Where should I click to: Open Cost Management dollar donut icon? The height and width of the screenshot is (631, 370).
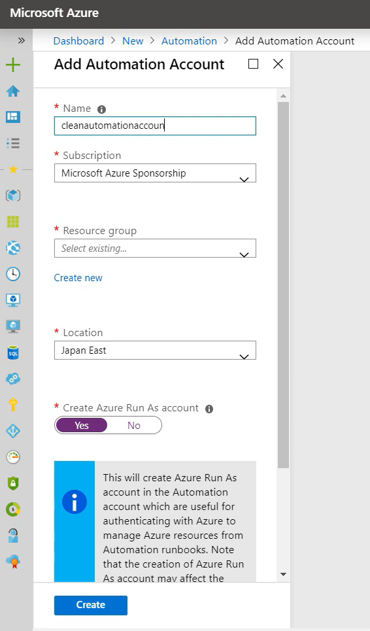click(13, 509)
